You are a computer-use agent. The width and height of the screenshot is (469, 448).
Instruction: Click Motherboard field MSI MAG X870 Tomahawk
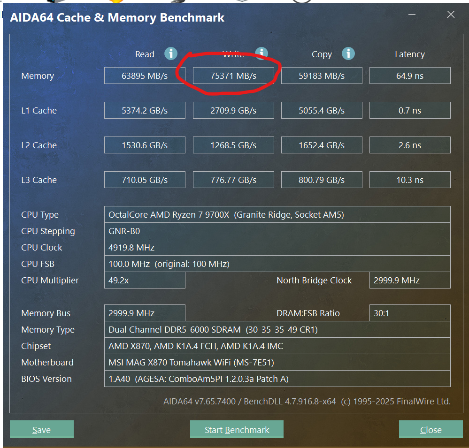pyautogui.click(x=277, y=362)
